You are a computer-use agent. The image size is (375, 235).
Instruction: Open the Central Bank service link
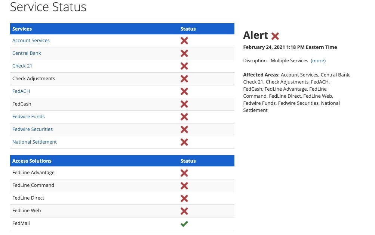pos(27,53)
